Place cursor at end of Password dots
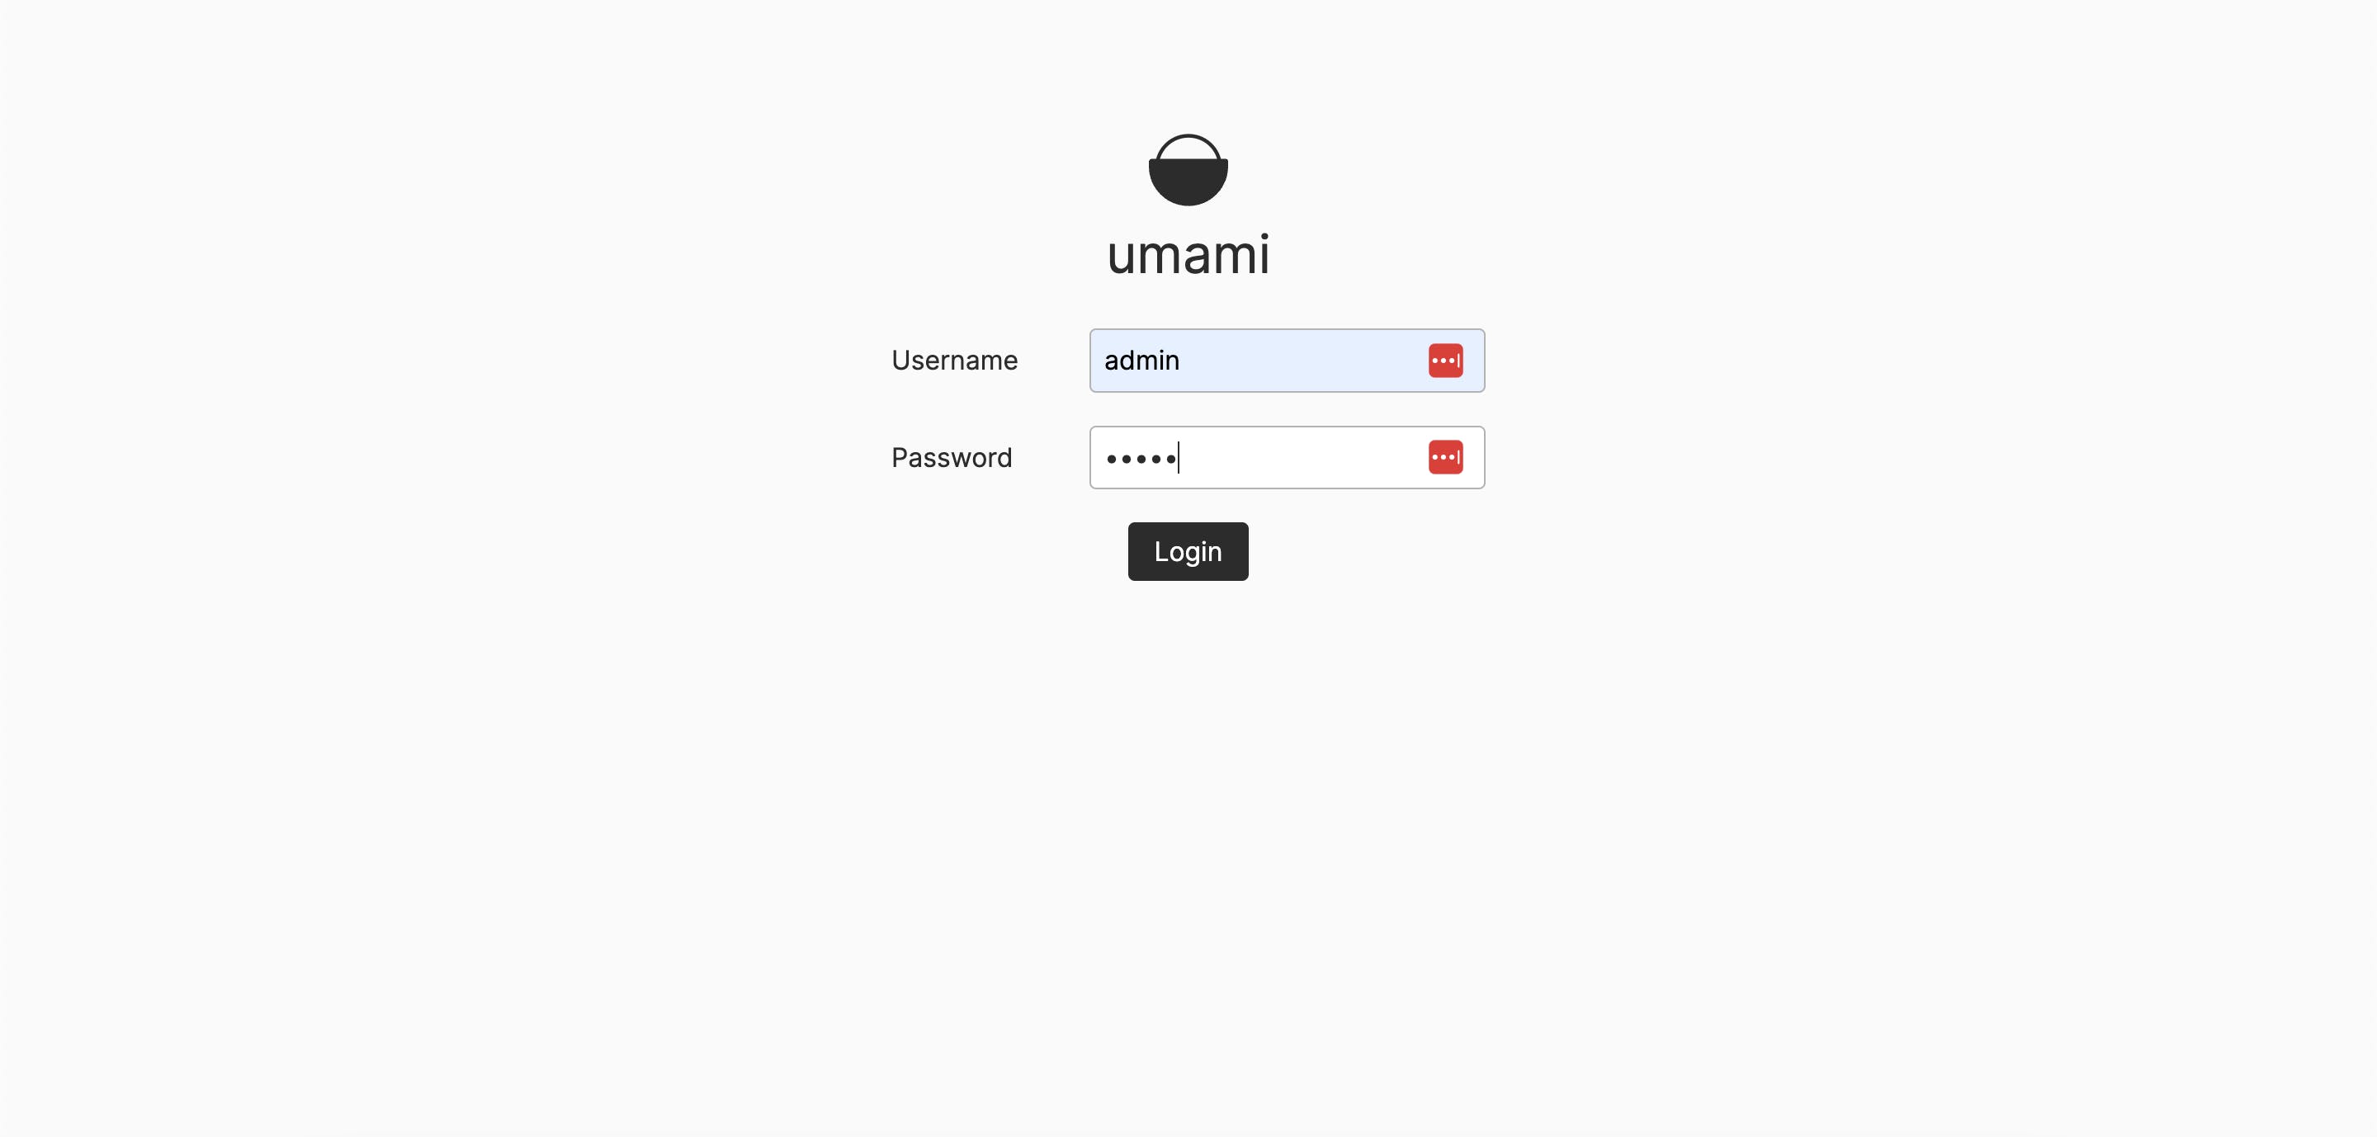 1179,458
